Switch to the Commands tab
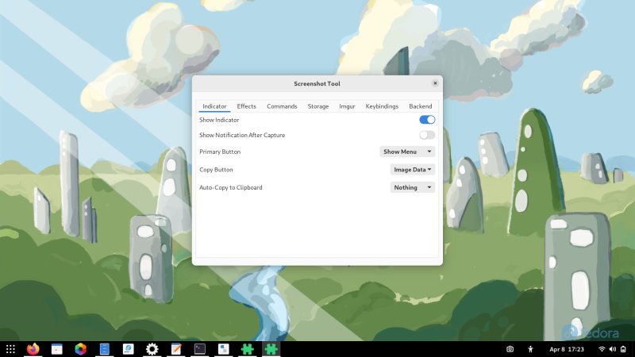 pos(282,106)
